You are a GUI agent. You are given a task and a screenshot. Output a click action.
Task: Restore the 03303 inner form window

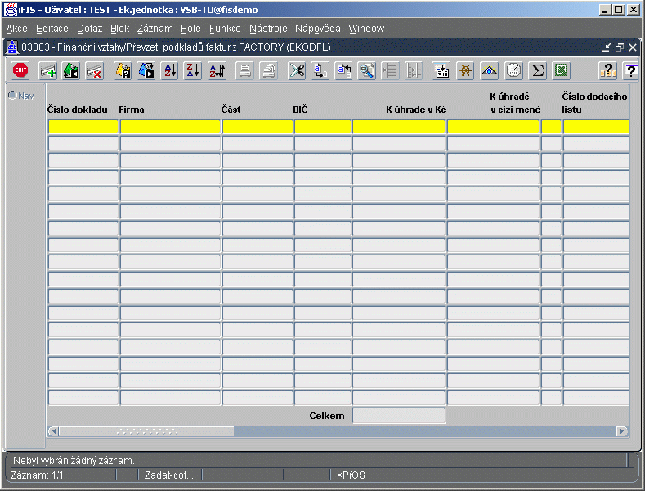[620, 47]
